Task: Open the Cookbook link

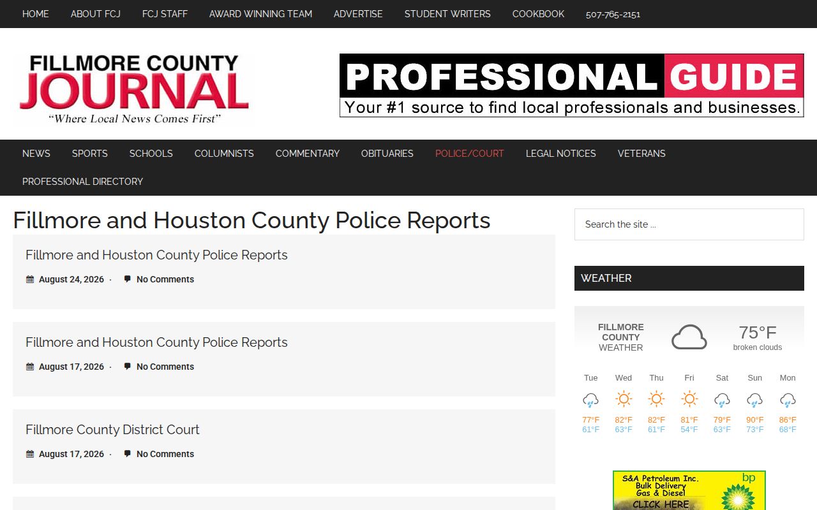Action: pos(538,14)
